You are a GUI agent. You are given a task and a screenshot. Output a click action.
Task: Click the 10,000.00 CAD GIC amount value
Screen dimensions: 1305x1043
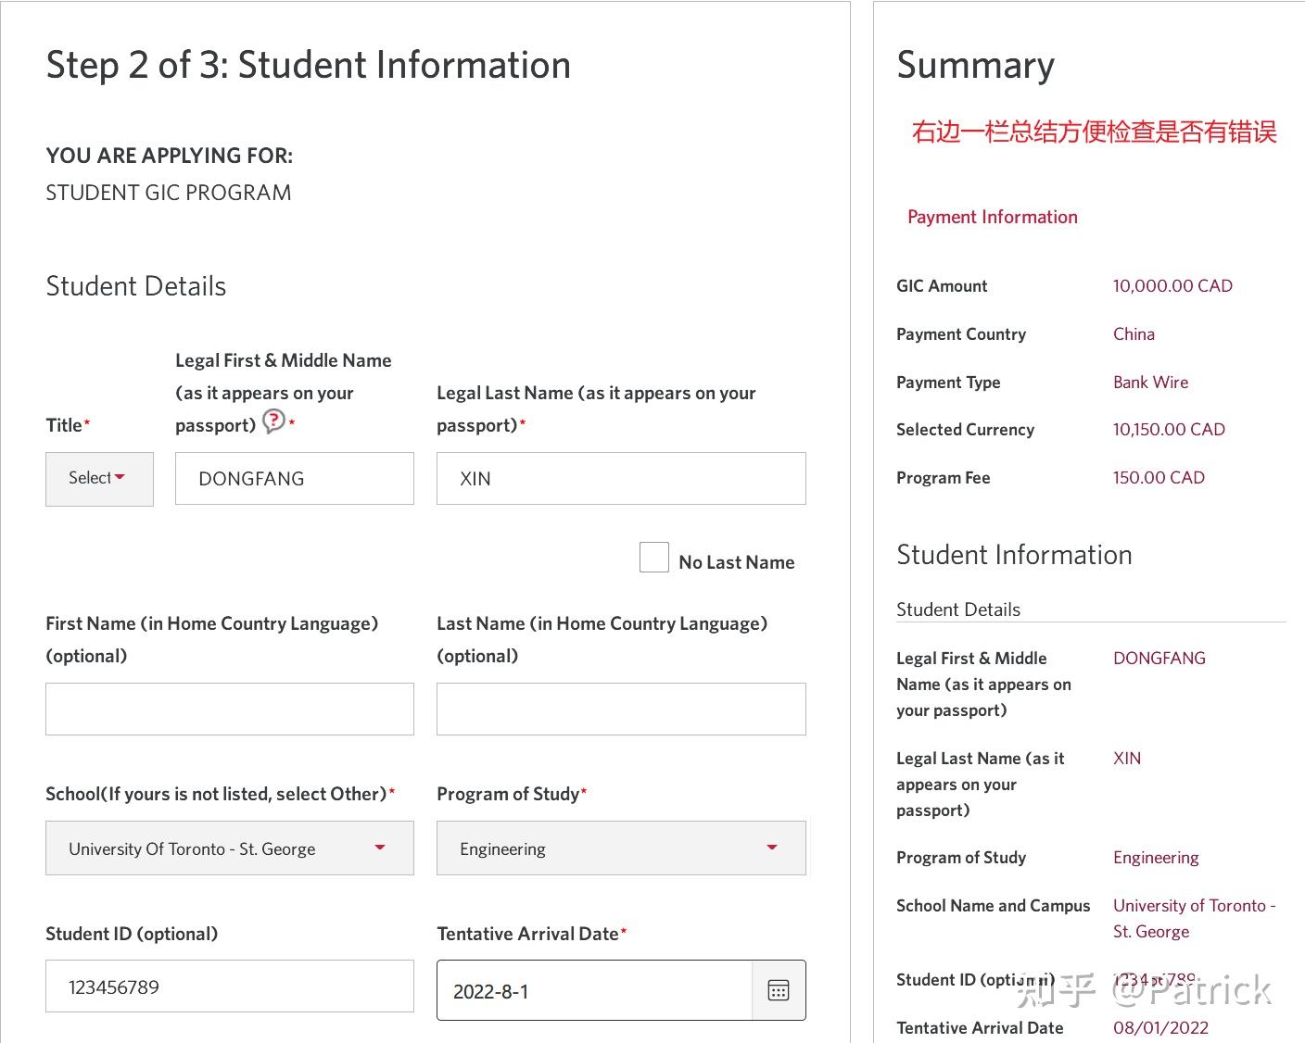pos(1172,286)
